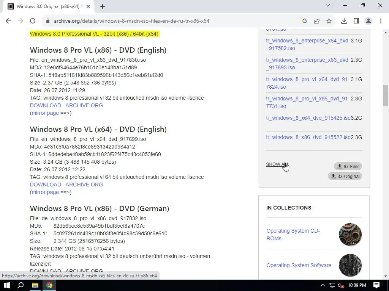Viewport: 389px width, 291px height.
Task: Click the 33 Original download button
Action: [345, 177]
